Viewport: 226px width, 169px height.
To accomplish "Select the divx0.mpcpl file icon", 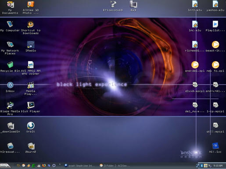I will pyautogui.click(x=195, y=87).
